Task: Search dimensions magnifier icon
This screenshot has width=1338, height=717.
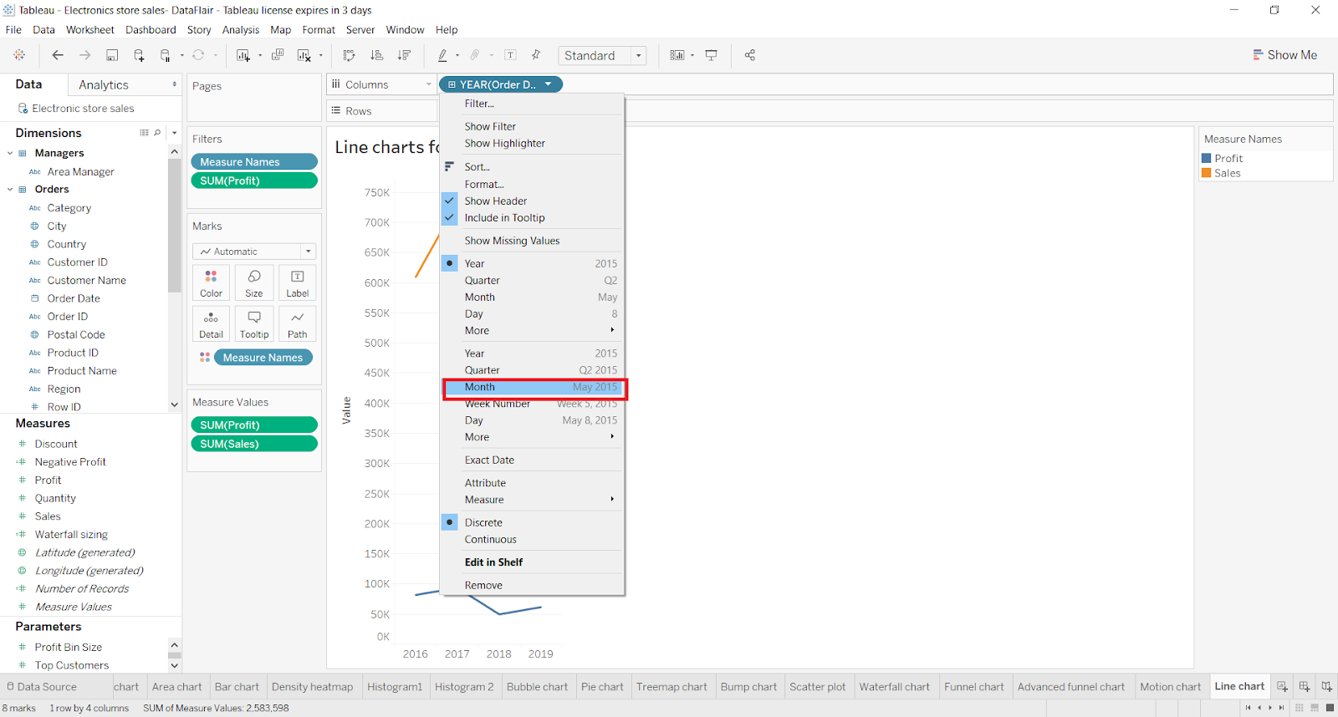Action: 157,133
